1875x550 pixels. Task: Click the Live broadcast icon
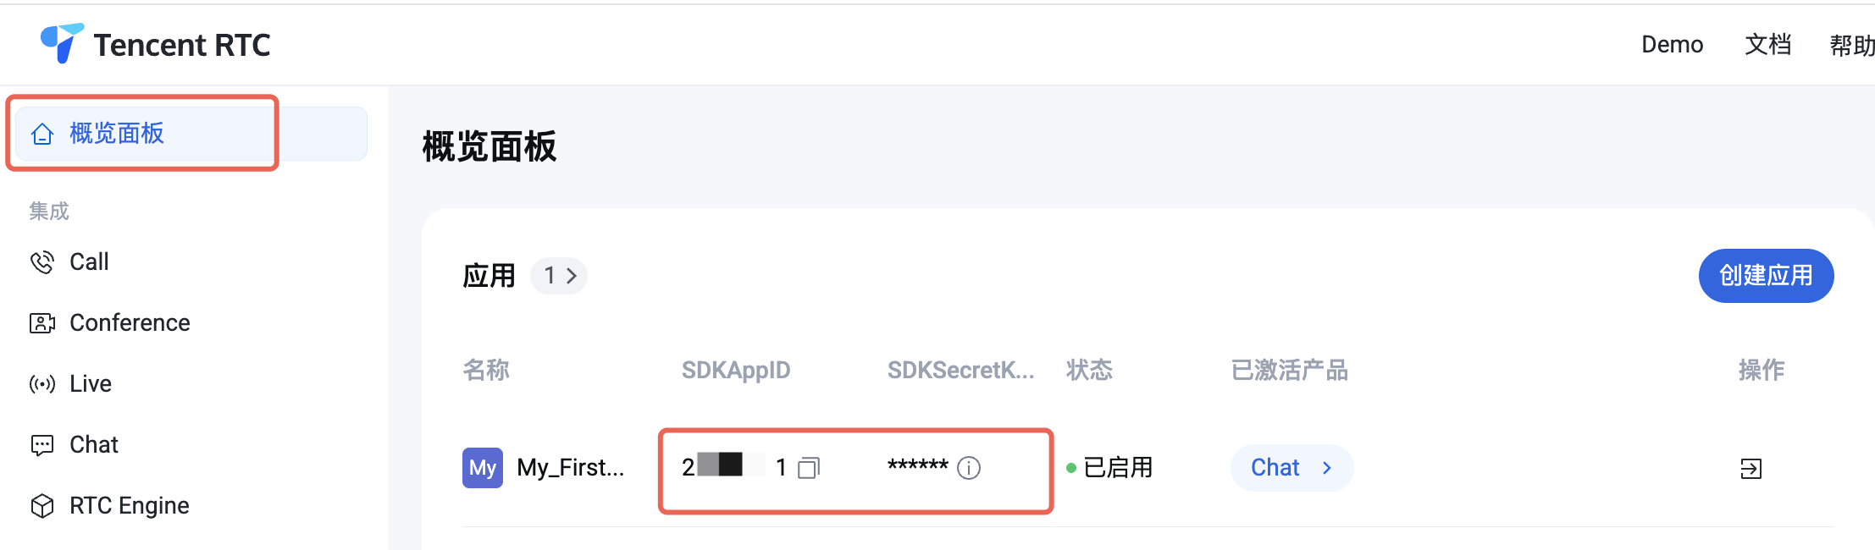[42, 384]
